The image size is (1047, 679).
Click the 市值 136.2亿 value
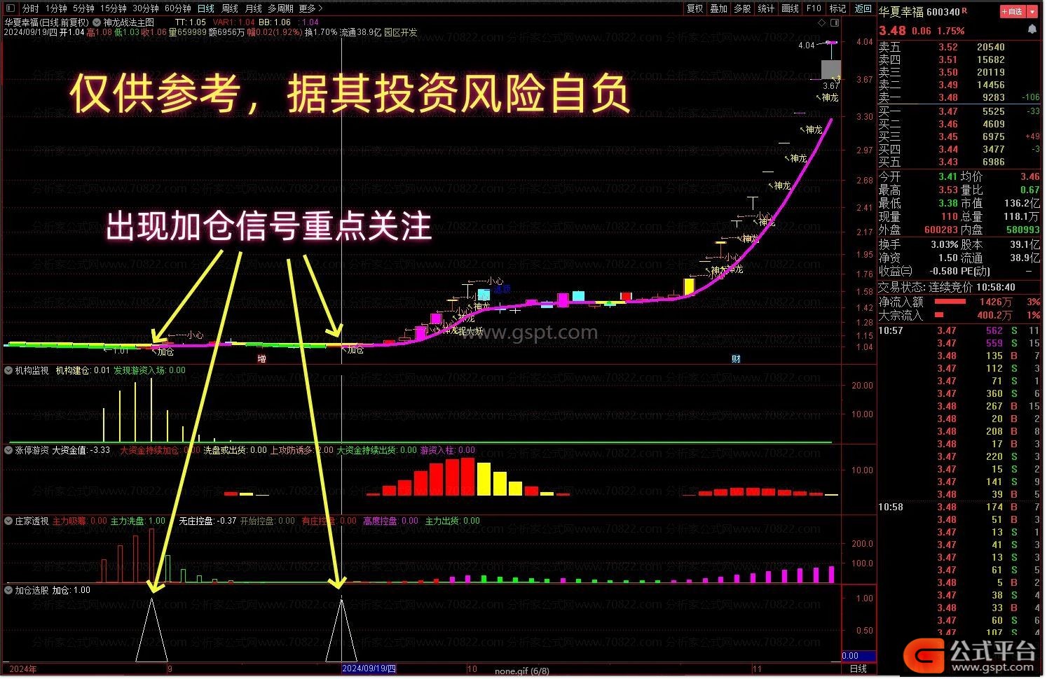pos(1022,203)
